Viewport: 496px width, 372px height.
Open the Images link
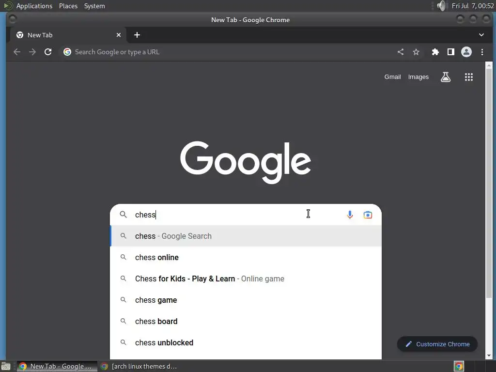418,77
